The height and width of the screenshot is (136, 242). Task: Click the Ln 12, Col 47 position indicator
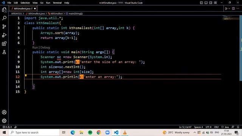(185, 127)
